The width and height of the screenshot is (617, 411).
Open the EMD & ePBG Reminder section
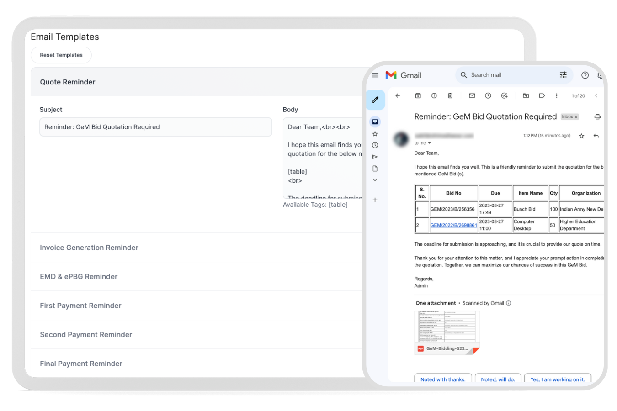point(79,277)
